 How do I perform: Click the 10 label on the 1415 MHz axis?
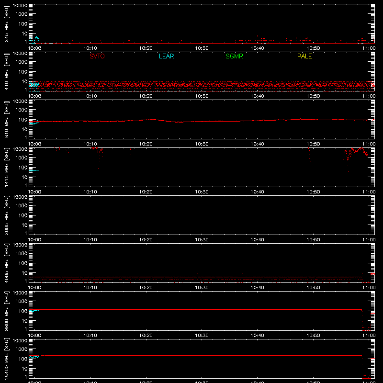(24, 177)
